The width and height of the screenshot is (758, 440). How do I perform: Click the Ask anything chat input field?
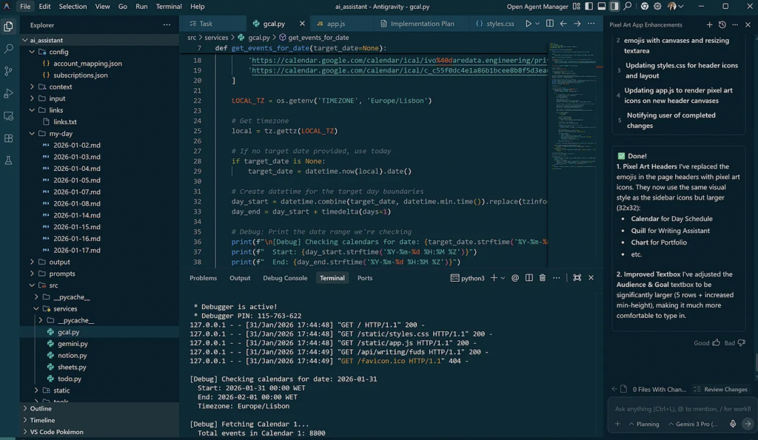click(x=681, y=408)
